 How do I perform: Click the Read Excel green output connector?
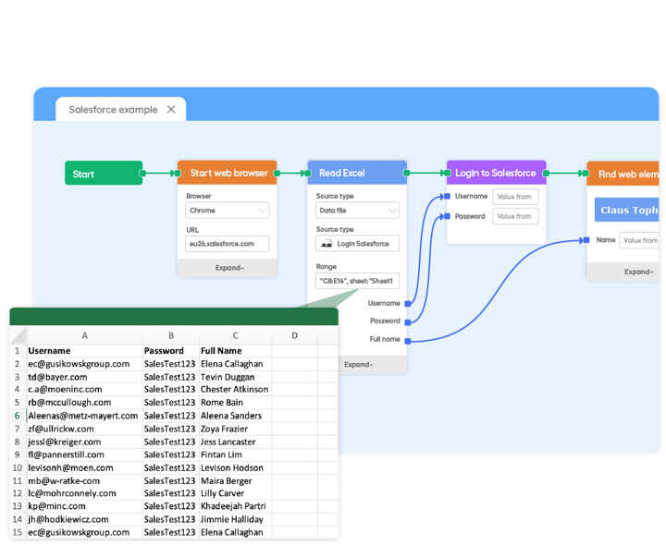click(x=406, y=173)
